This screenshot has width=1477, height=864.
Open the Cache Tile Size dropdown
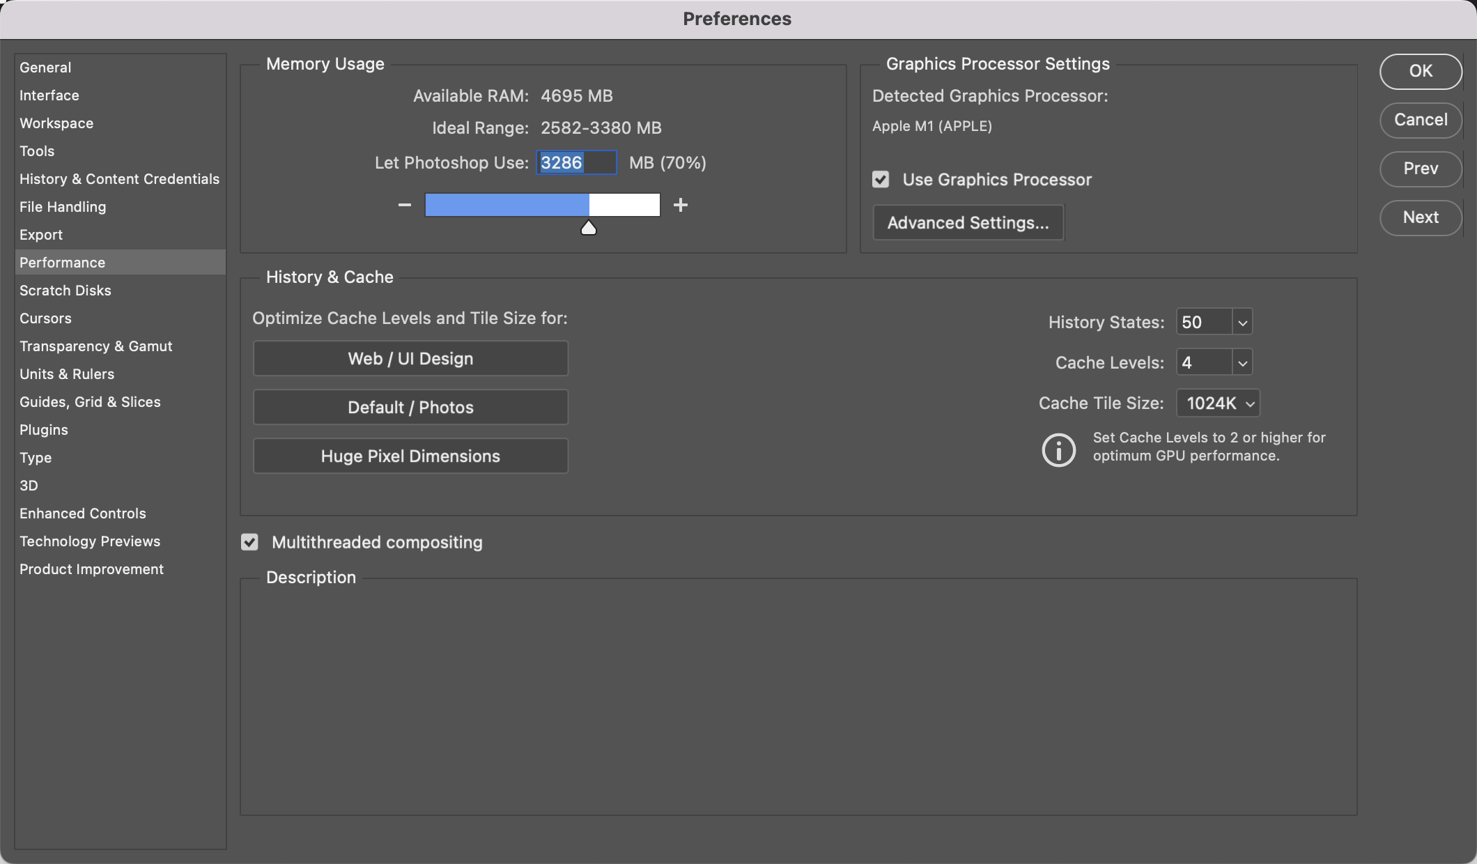(x=1218, y=403)
